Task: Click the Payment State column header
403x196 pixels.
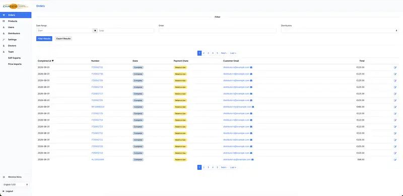Action: (x=181, y=61)
